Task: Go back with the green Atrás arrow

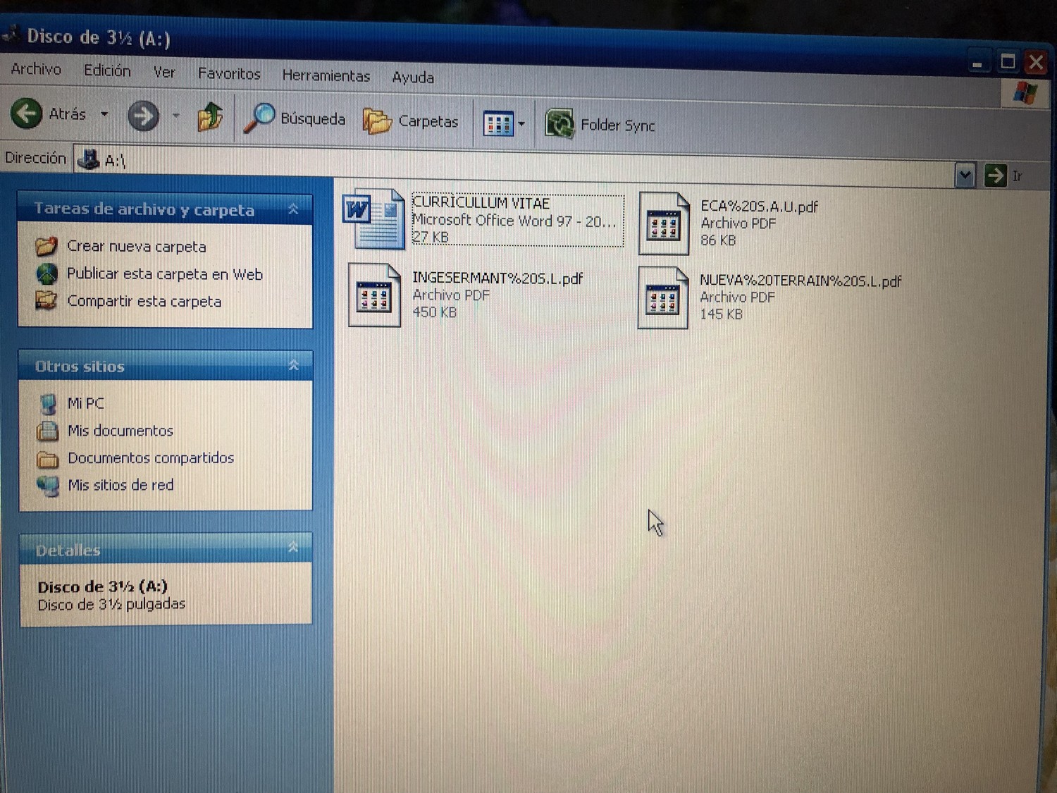Action: [x=27, y=113]
